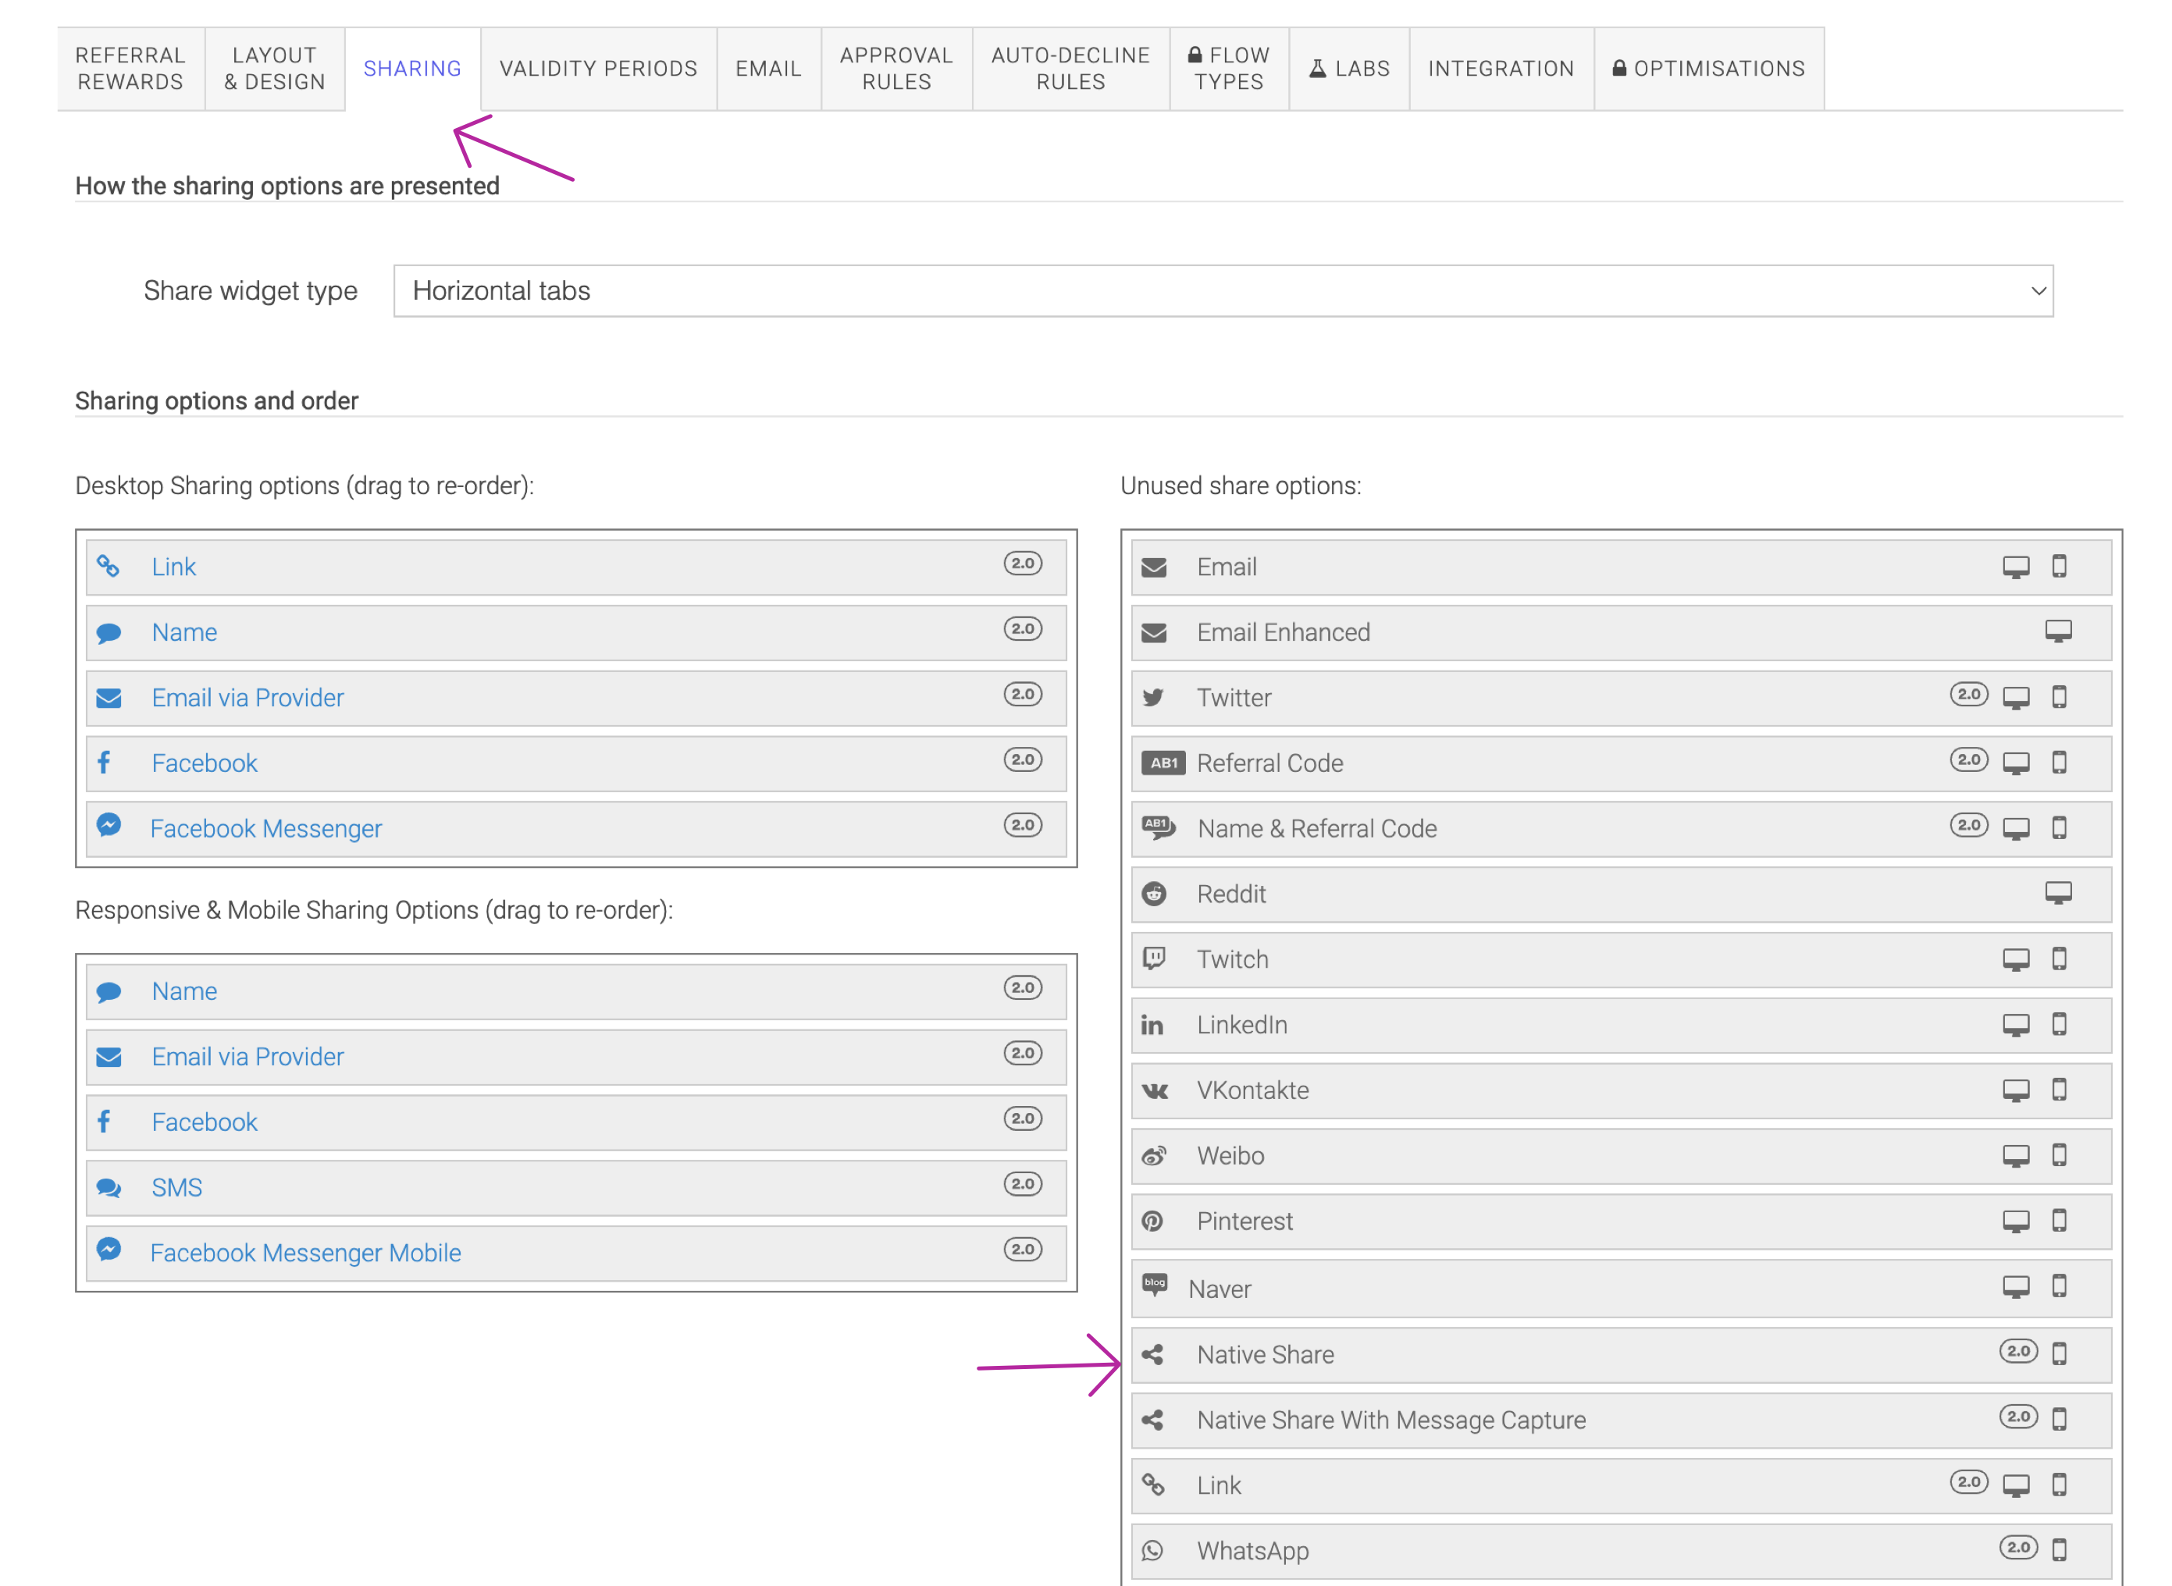Toggle desktop availability for Twitter
This screenshot has height=1586, width=2172.
tap(2016, 698)
